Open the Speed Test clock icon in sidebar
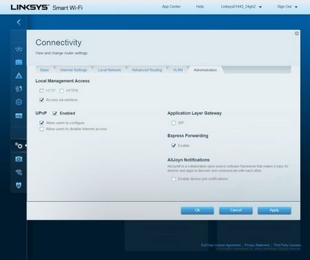This screenshot has width=310, height=260. (19, 102)
